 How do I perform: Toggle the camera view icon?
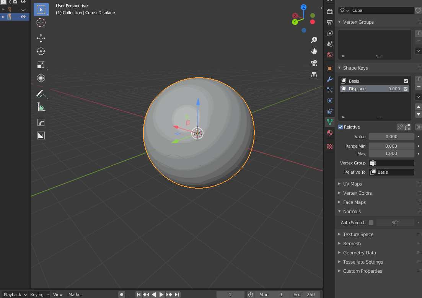point(314,63)
